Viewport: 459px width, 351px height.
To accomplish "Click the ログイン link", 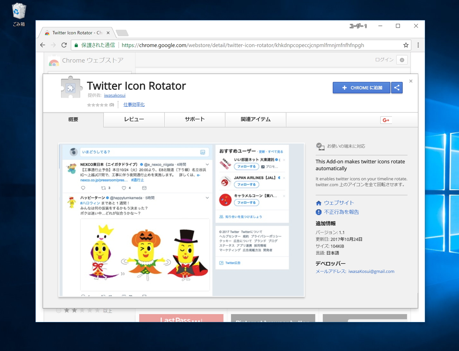I will tap(384, 60).
